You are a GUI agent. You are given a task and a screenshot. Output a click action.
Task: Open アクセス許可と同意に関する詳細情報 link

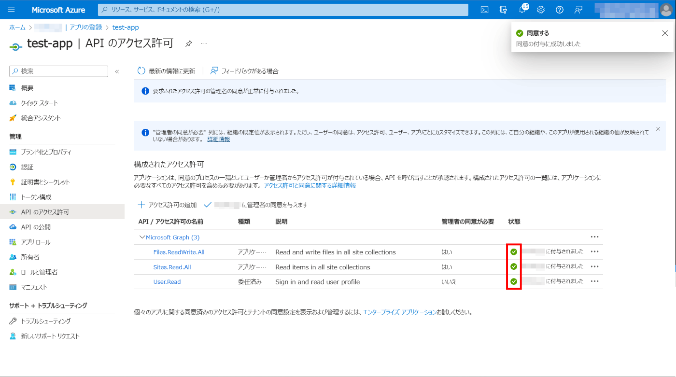[310, 185]
